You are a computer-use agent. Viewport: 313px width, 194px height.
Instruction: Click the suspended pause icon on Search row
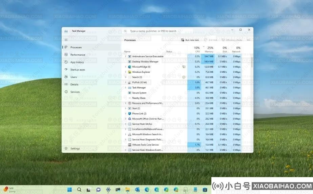[184, 77]
